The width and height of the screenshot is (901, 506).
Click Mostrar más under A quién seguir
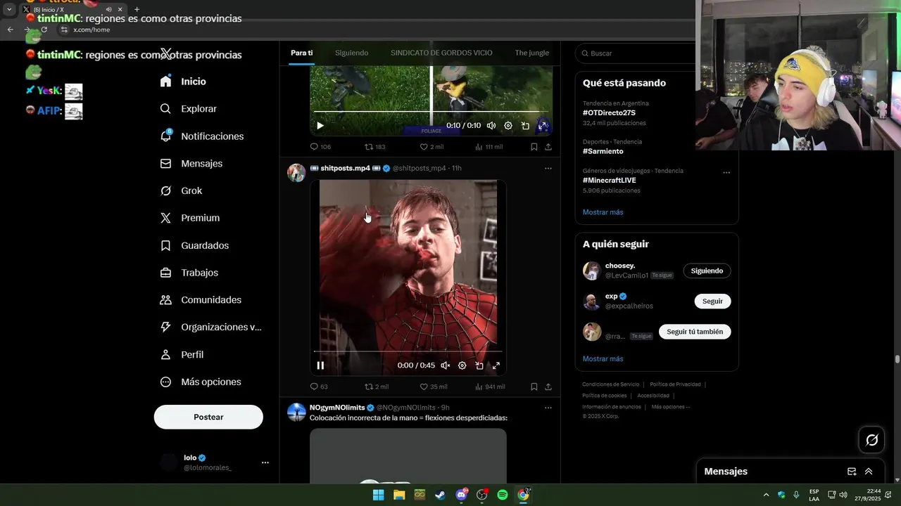(603, 359)
